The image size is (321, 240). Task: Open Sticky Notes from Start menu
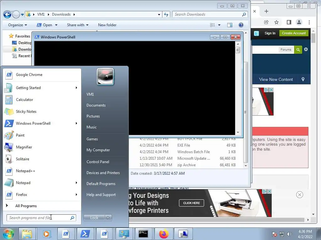coord(42,112)
